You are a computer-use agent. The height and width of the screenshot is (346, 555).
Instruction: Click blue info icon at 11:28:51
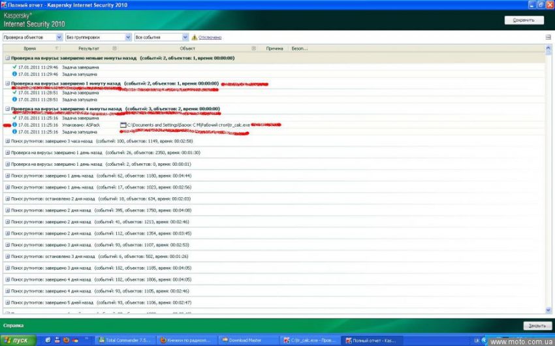tap(14, 99)
